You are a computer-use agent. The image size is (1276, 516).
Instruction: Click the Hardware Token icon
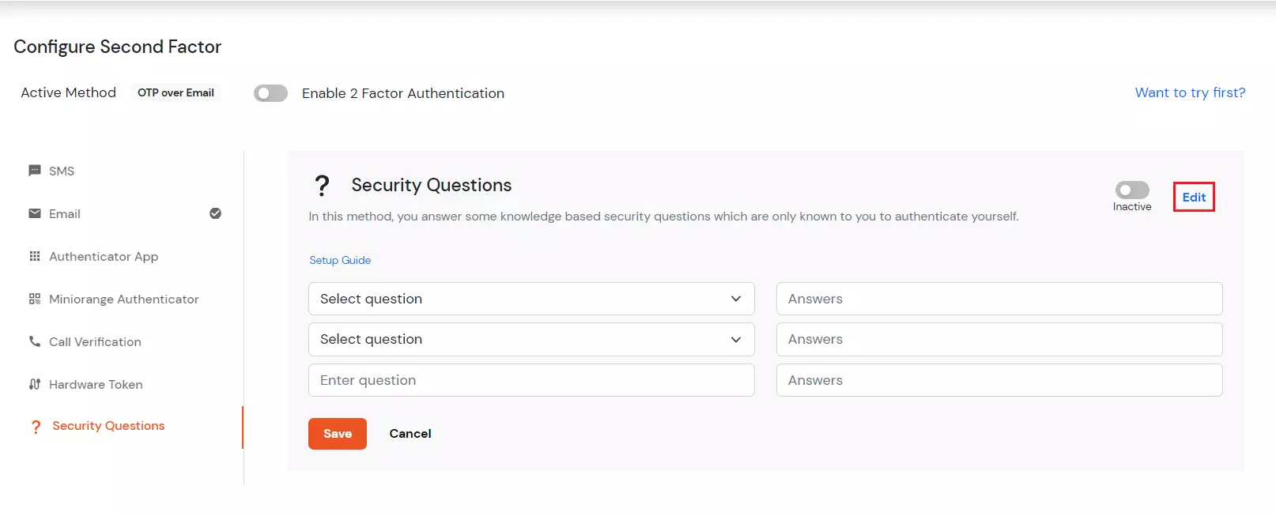35,384
